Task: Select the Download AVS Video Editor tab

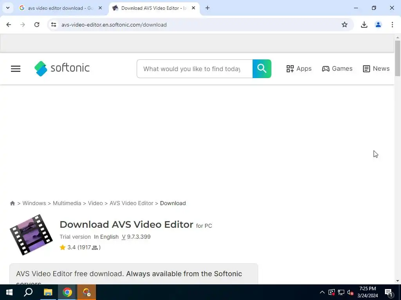Action: pos(154,8)
